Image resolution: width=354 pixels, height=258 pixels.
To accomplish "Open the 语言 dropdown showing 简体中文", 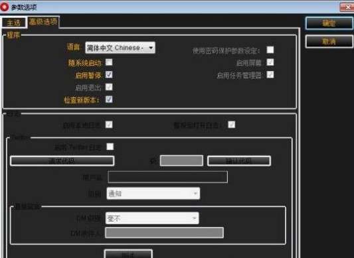I will (120, 48).
